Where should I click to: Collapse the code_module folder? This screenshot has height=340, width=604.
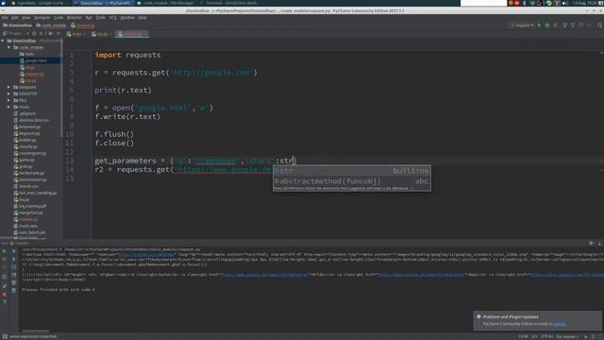pyautogui.click(x=8, y=47)
